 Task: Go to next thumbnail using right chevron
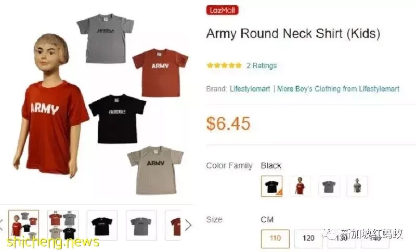coord(188,225)
